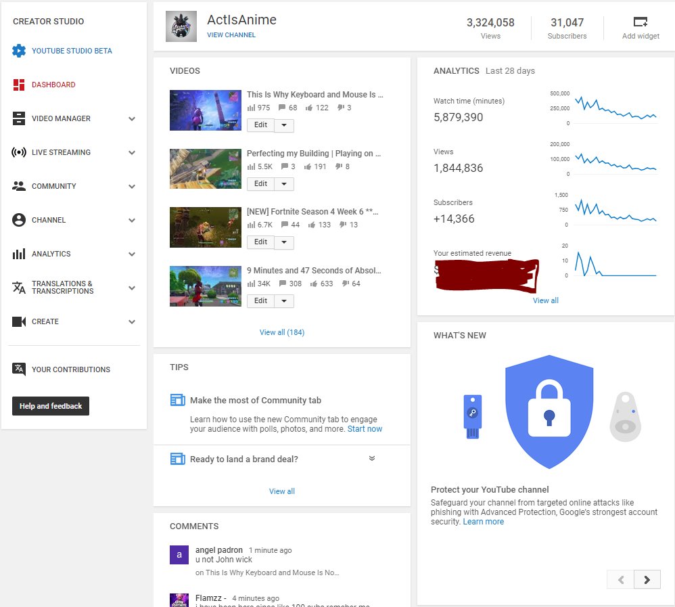
Task: Open the Create menu item
Action: pyautogui.click(x=45, y=321)
